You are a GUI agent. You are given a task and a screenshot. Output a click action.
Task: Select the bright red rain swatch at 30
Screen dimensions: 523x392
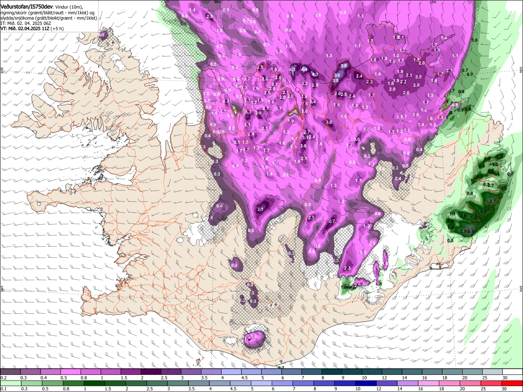pos(512,383)
